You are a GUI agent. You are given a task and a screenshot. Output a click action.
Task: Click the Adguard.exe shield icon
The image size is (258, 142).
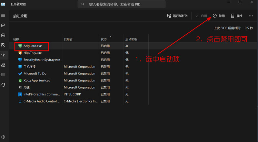pos(20,46)
